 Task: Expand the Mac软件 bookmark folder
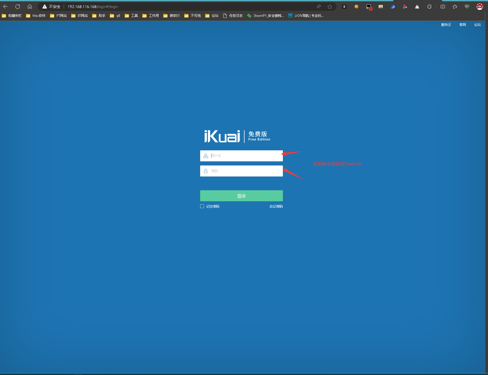[36, 16]
